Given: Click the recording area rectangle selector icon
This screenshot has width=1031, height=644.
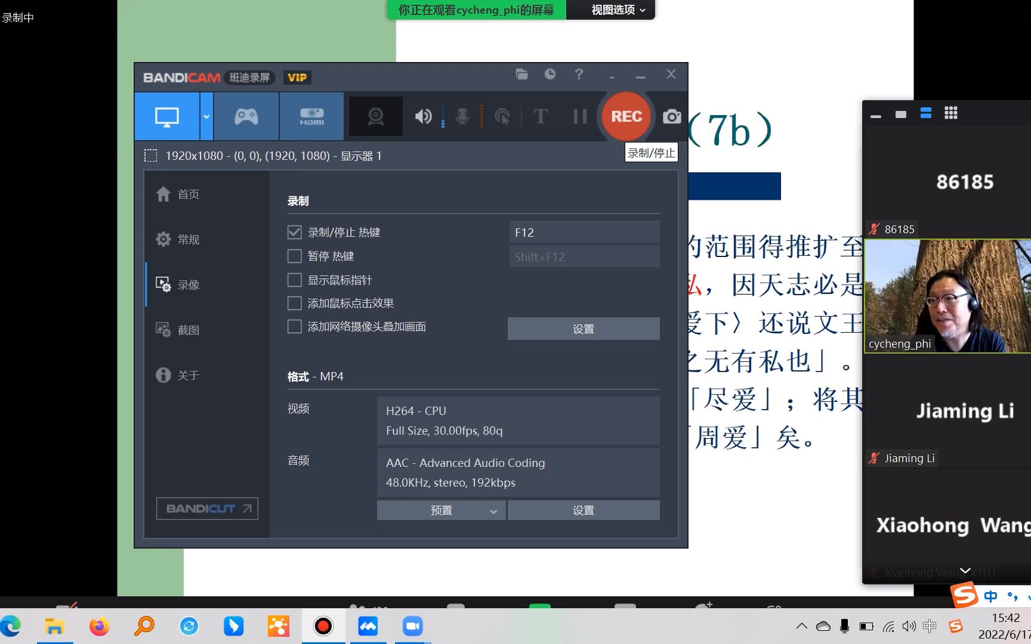Looking at the screenshot, I should point(151,156).
